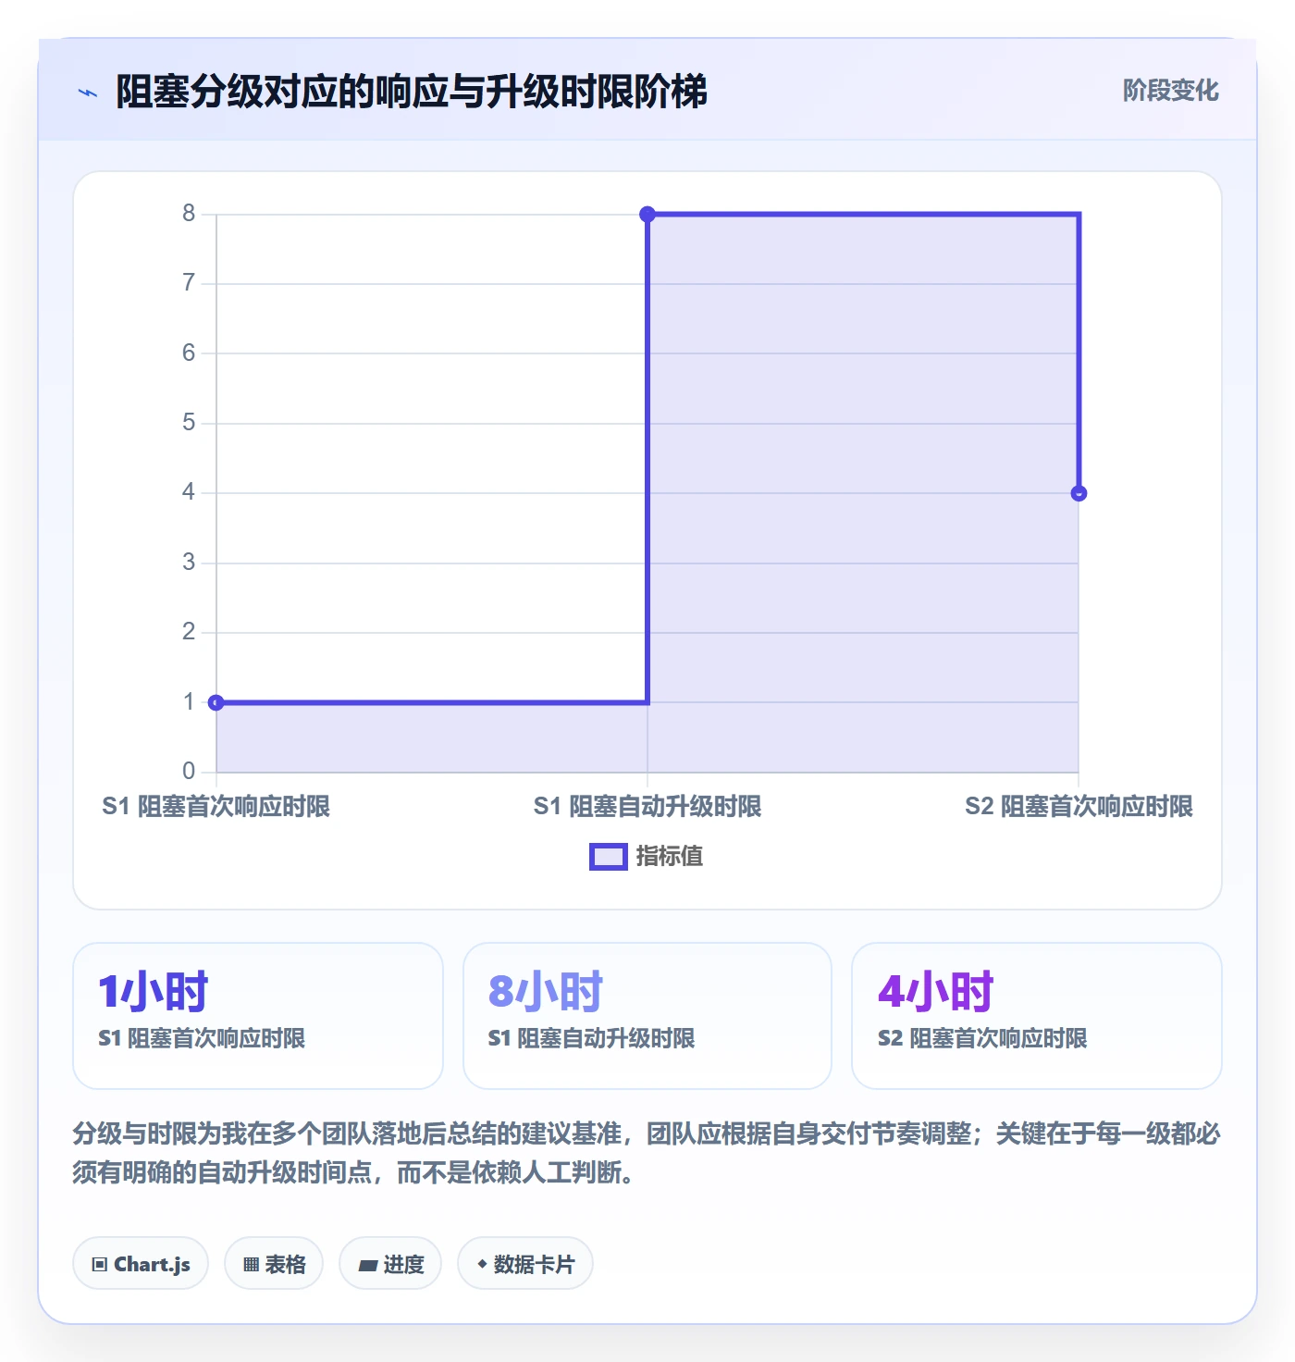Click the grid icon in the 表格 chip
The height and width of the screenshot is (1362, 1295).
[x=251, y=1265]
